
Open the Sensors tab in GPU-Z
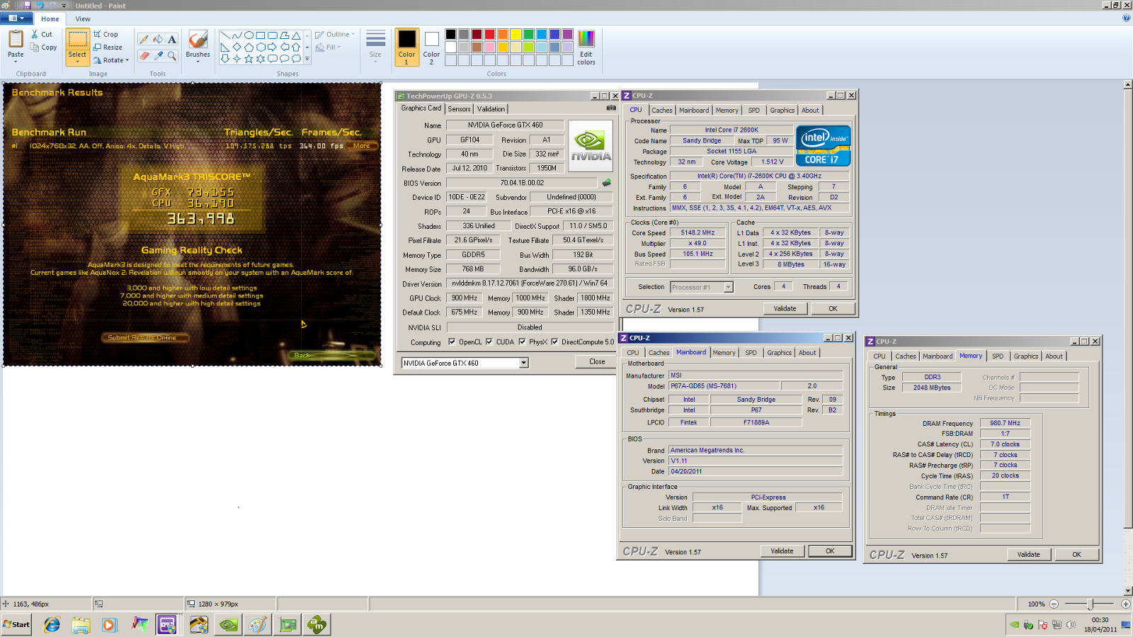tap(459, 109)
